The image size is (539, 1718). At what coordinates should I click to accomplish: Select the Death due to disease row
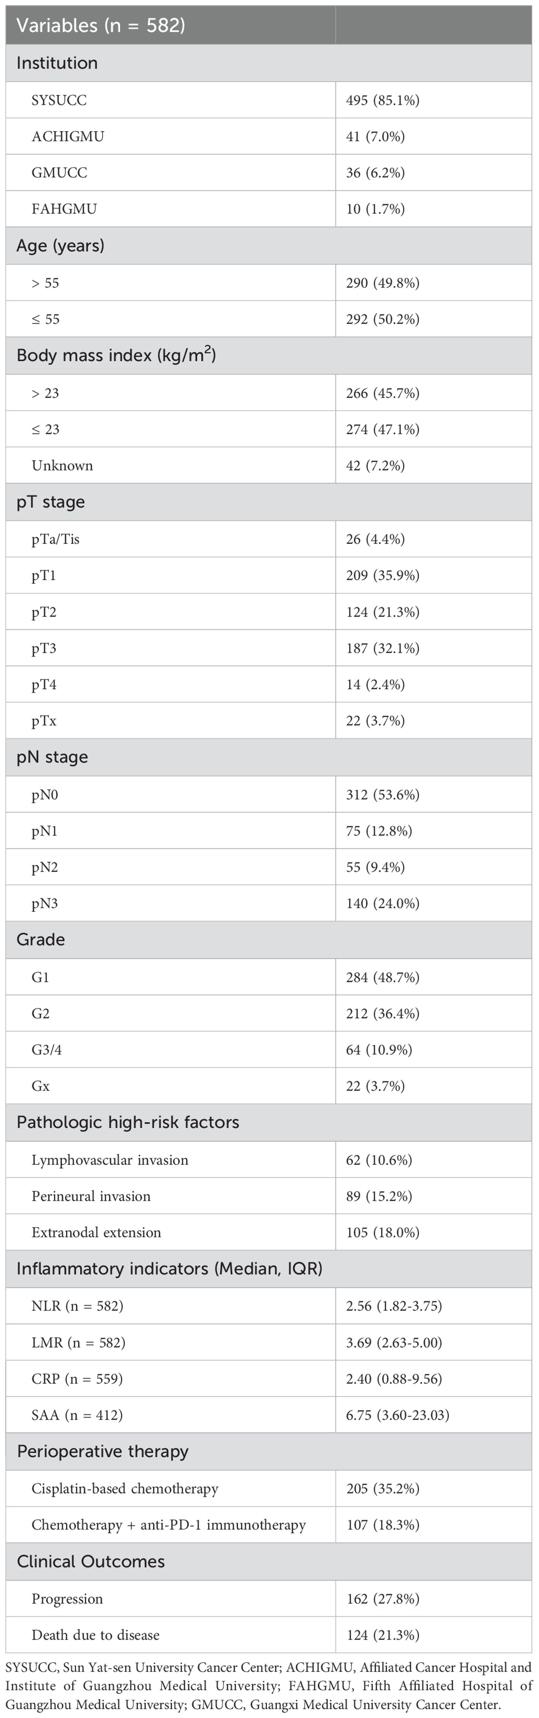268,1634
